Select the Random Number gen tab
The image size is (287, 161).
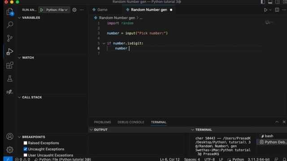point(149,10)
